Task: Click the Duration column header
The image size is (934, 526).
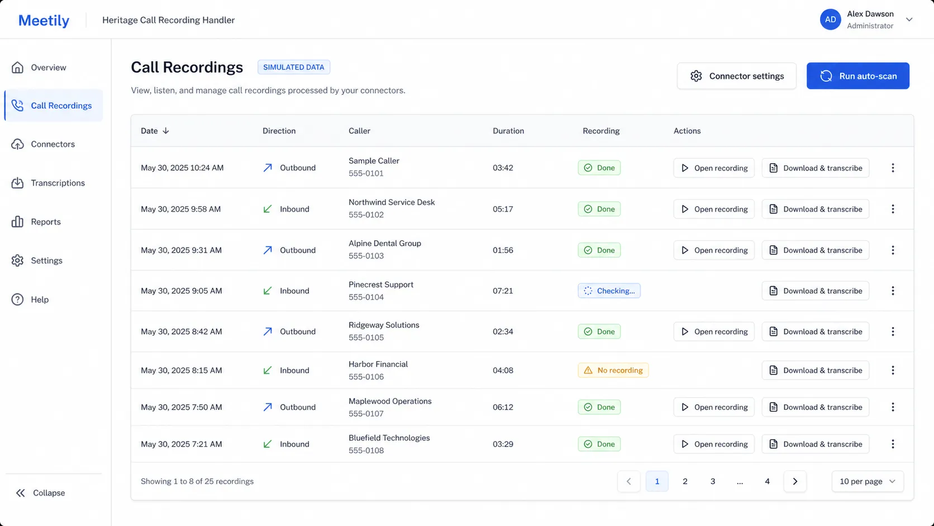Action: (508, 131)
